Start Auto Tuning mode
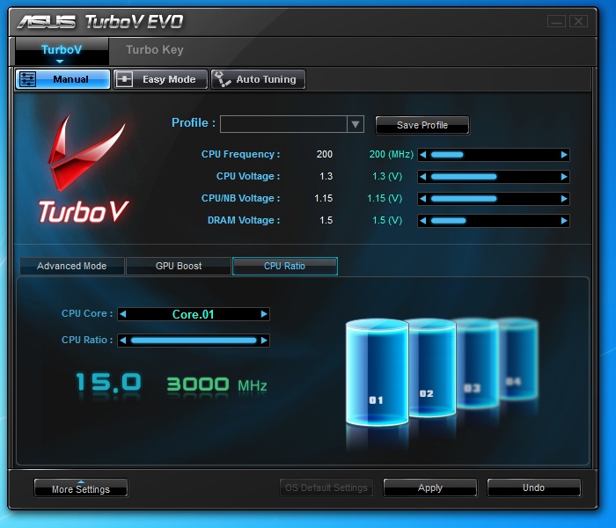Viewport: 616px width, 528px height. tap(258, 79)
